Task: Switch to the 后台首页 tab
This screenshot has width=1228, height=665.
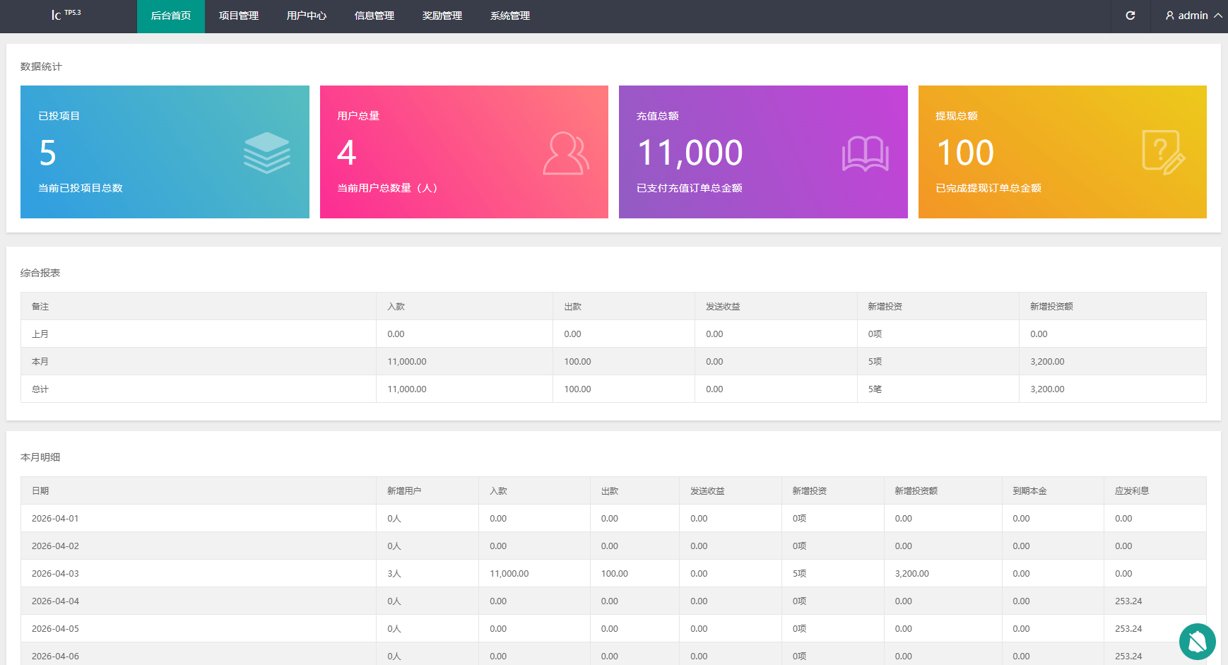Action: pyautogui.click(x=171, y=16)
